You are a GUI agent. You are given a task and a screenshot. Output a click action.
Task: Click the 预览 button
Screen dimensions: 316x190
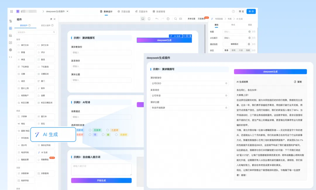[241, 11]
